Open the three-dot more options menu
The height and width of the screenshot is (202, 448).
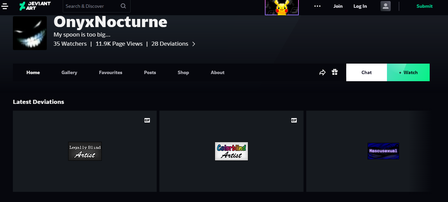click(x=317, y=6)
